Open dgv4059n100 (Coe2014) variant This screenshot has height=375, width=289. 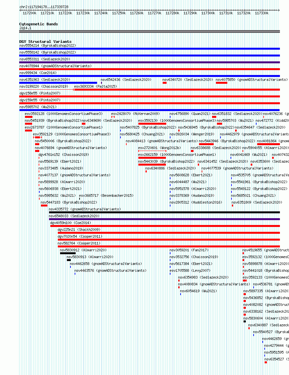click(70, 223)
